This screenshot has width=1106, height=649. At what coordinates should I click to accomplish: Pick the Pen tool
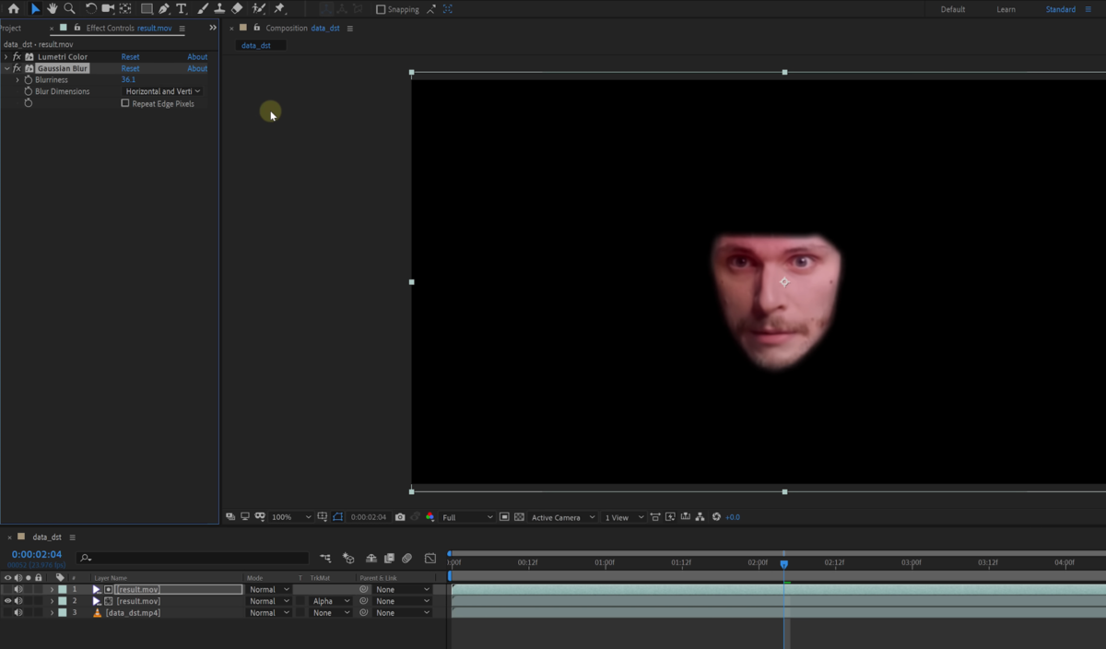point(163,9)
